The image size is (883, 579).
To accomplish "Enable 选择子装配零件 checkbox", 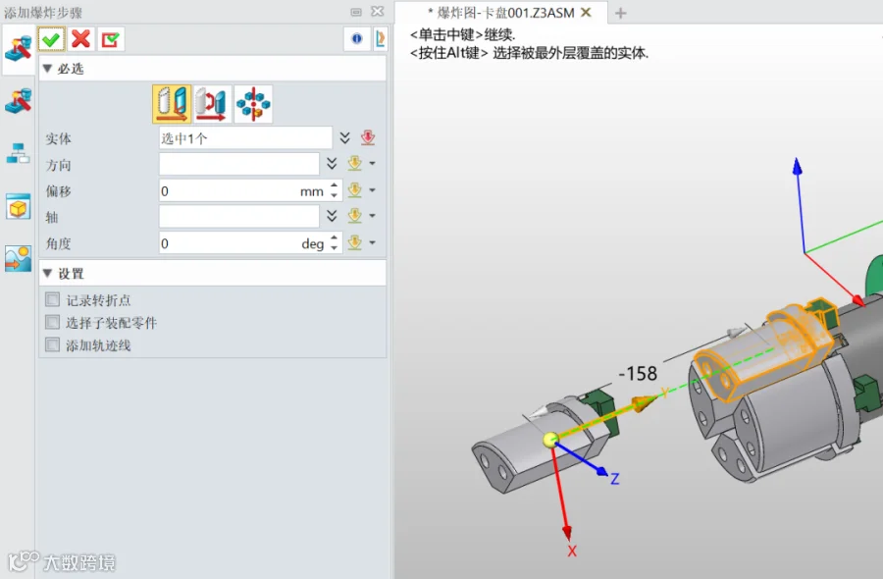I will click(x=52, y=322).
